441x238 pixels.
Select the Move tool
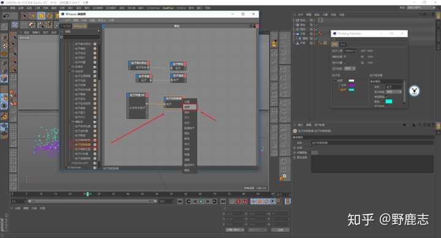(x=33, y=16)
